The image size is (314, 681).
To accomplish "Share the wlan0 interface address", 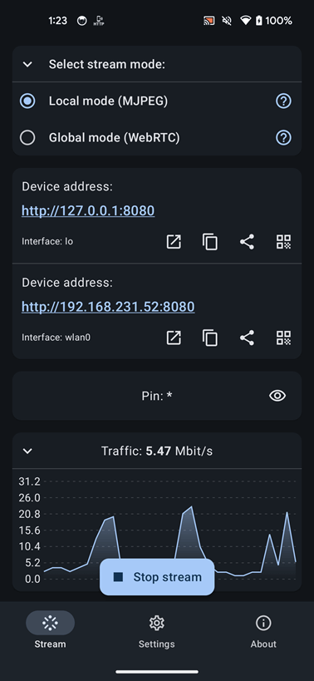I will coord(247,338).
